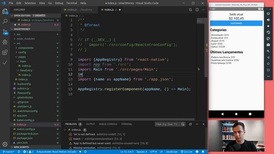Click the emulator sidebar back triangle
The height and width of the screenshot is (154, 274).
point(268,57)
